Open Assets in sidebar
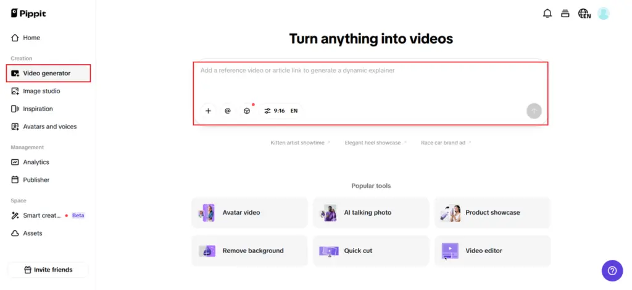 48,233
